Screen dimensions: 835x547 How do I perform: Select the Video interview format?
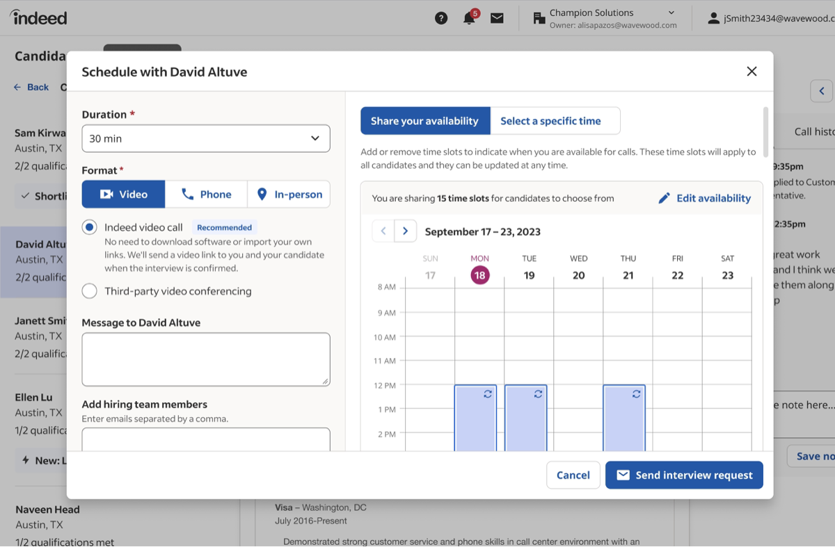pos(123,194)
